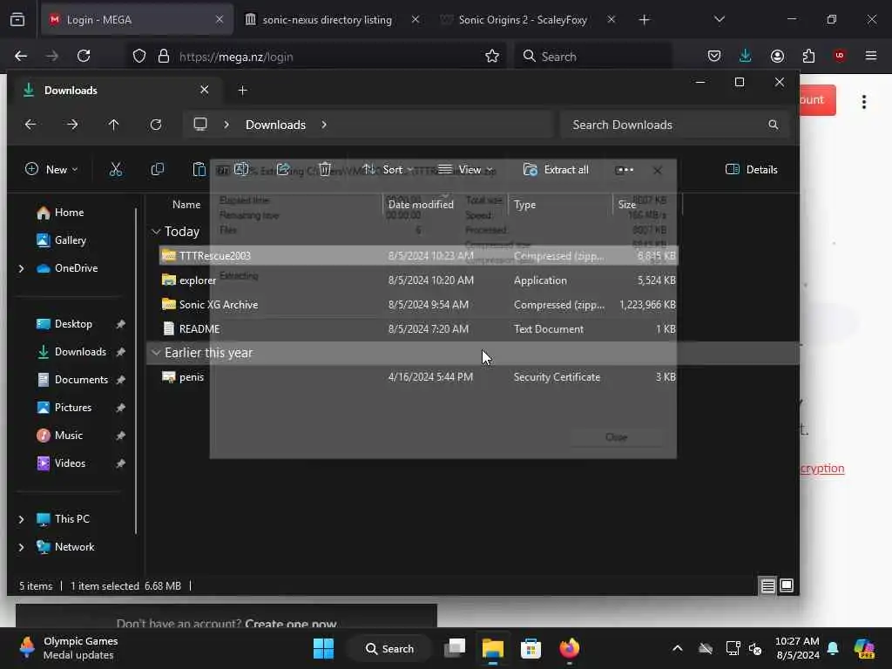
Task: Select the README text document
Action: coord(418,329)
